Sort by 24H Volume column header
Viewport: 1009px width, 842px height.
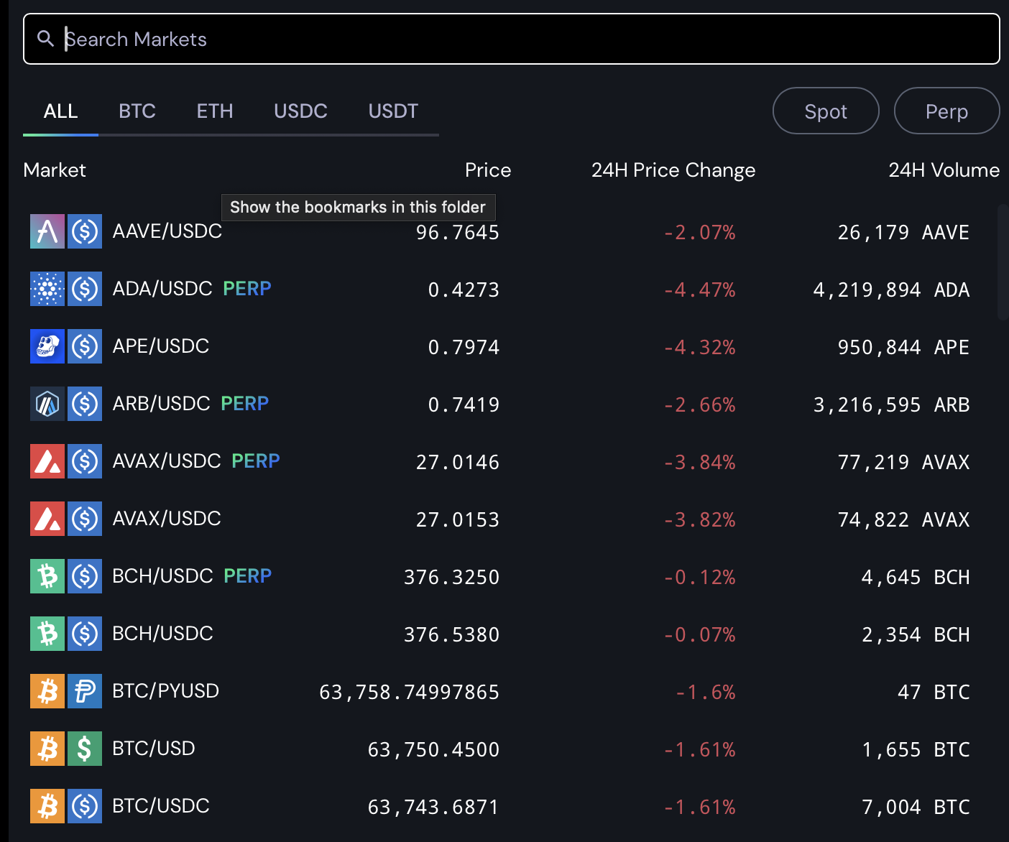point(944,170)
